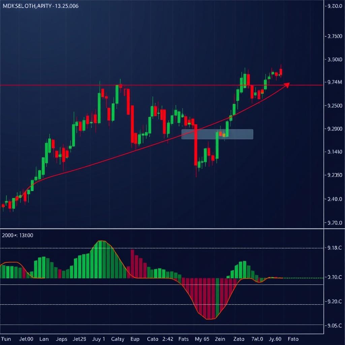Select the '9,20.0' price label at top
Image resolution: width=345 pixels, height=345 pixels.
pyautogui.click(x=335, y=6)
